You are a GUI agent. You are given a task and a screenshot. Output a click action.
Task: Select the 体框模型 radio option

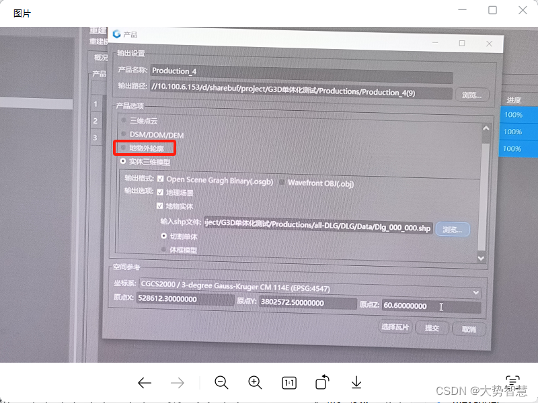[163, 249]
